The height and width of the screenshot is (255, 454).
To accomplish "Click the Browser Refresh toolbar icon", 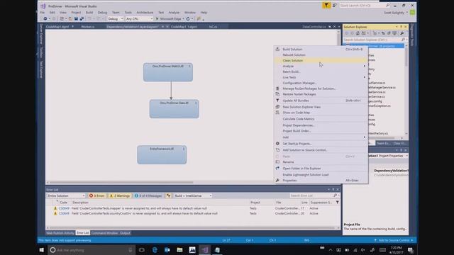I will (x=188, y=19).
